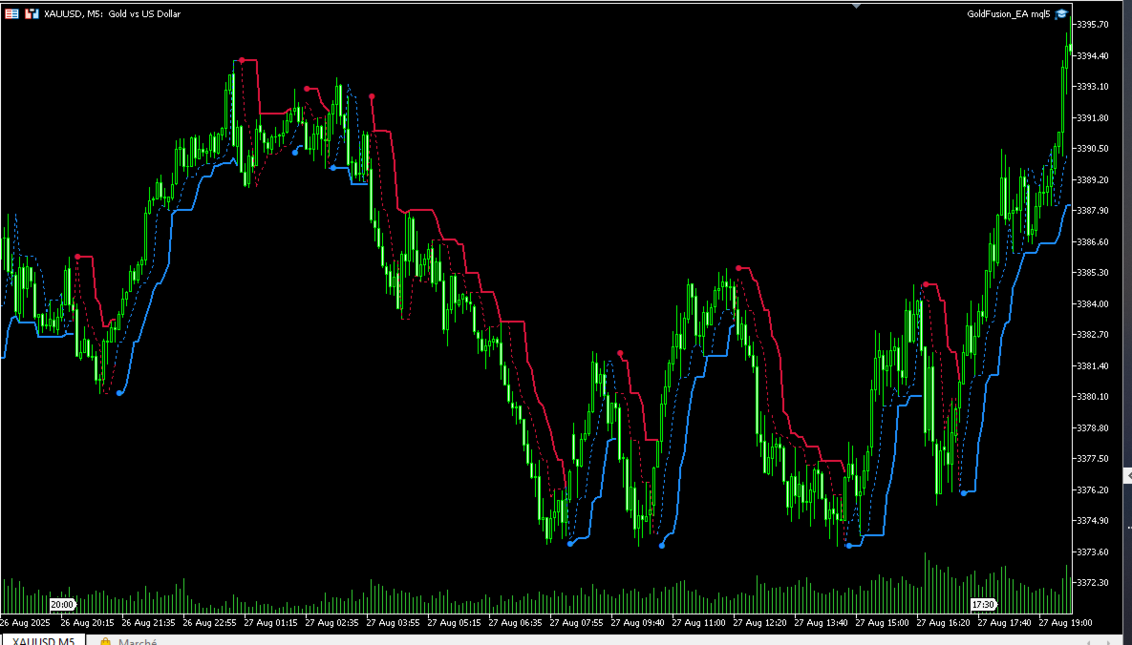Click the GoldFusion_EA mql5 label

coord(1009,13)
